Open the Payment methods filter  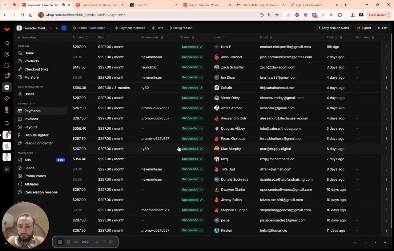click(x=130, y=28)
